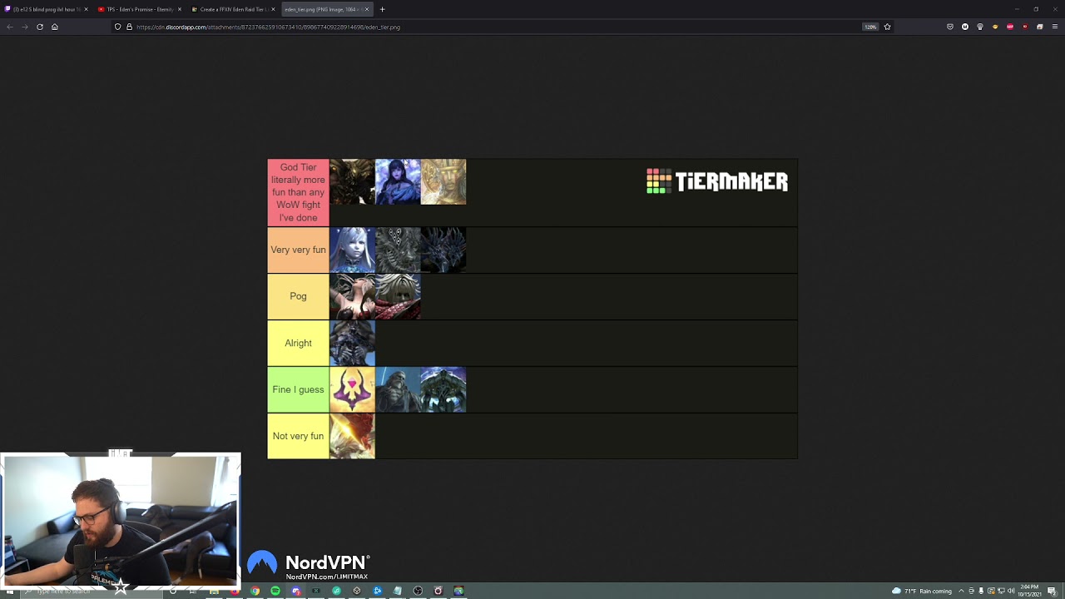Bookmark this page with the star
This screenshot has width=1065, height=599.
(x=887, y=27)
